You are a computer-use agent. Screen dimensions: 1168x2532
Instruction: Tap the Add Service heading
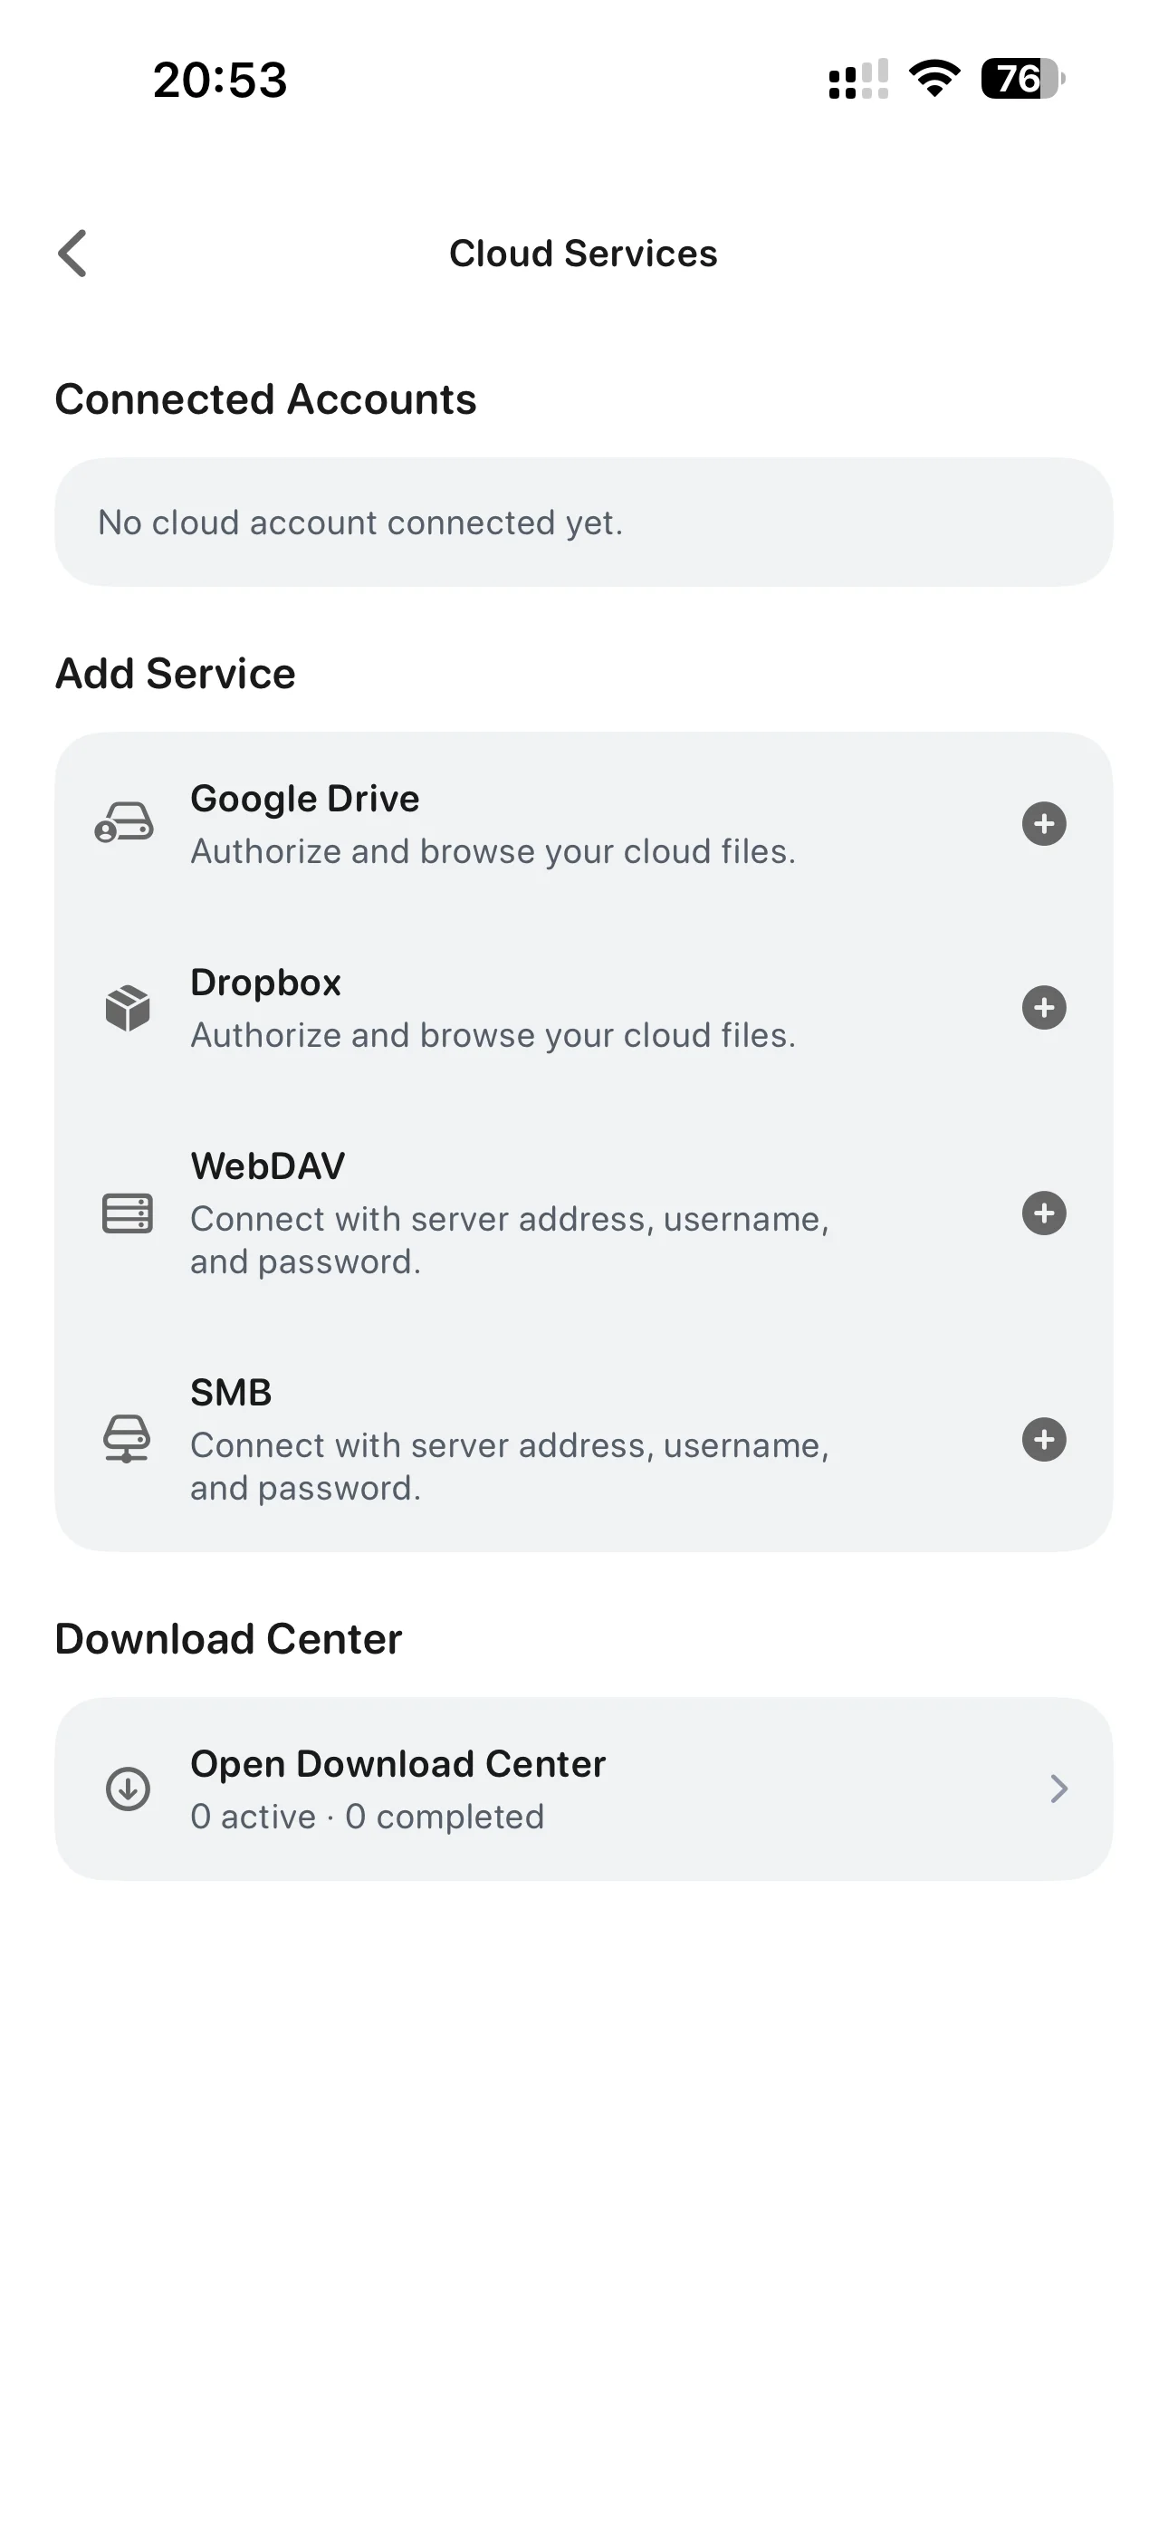[x=175, y=674]
